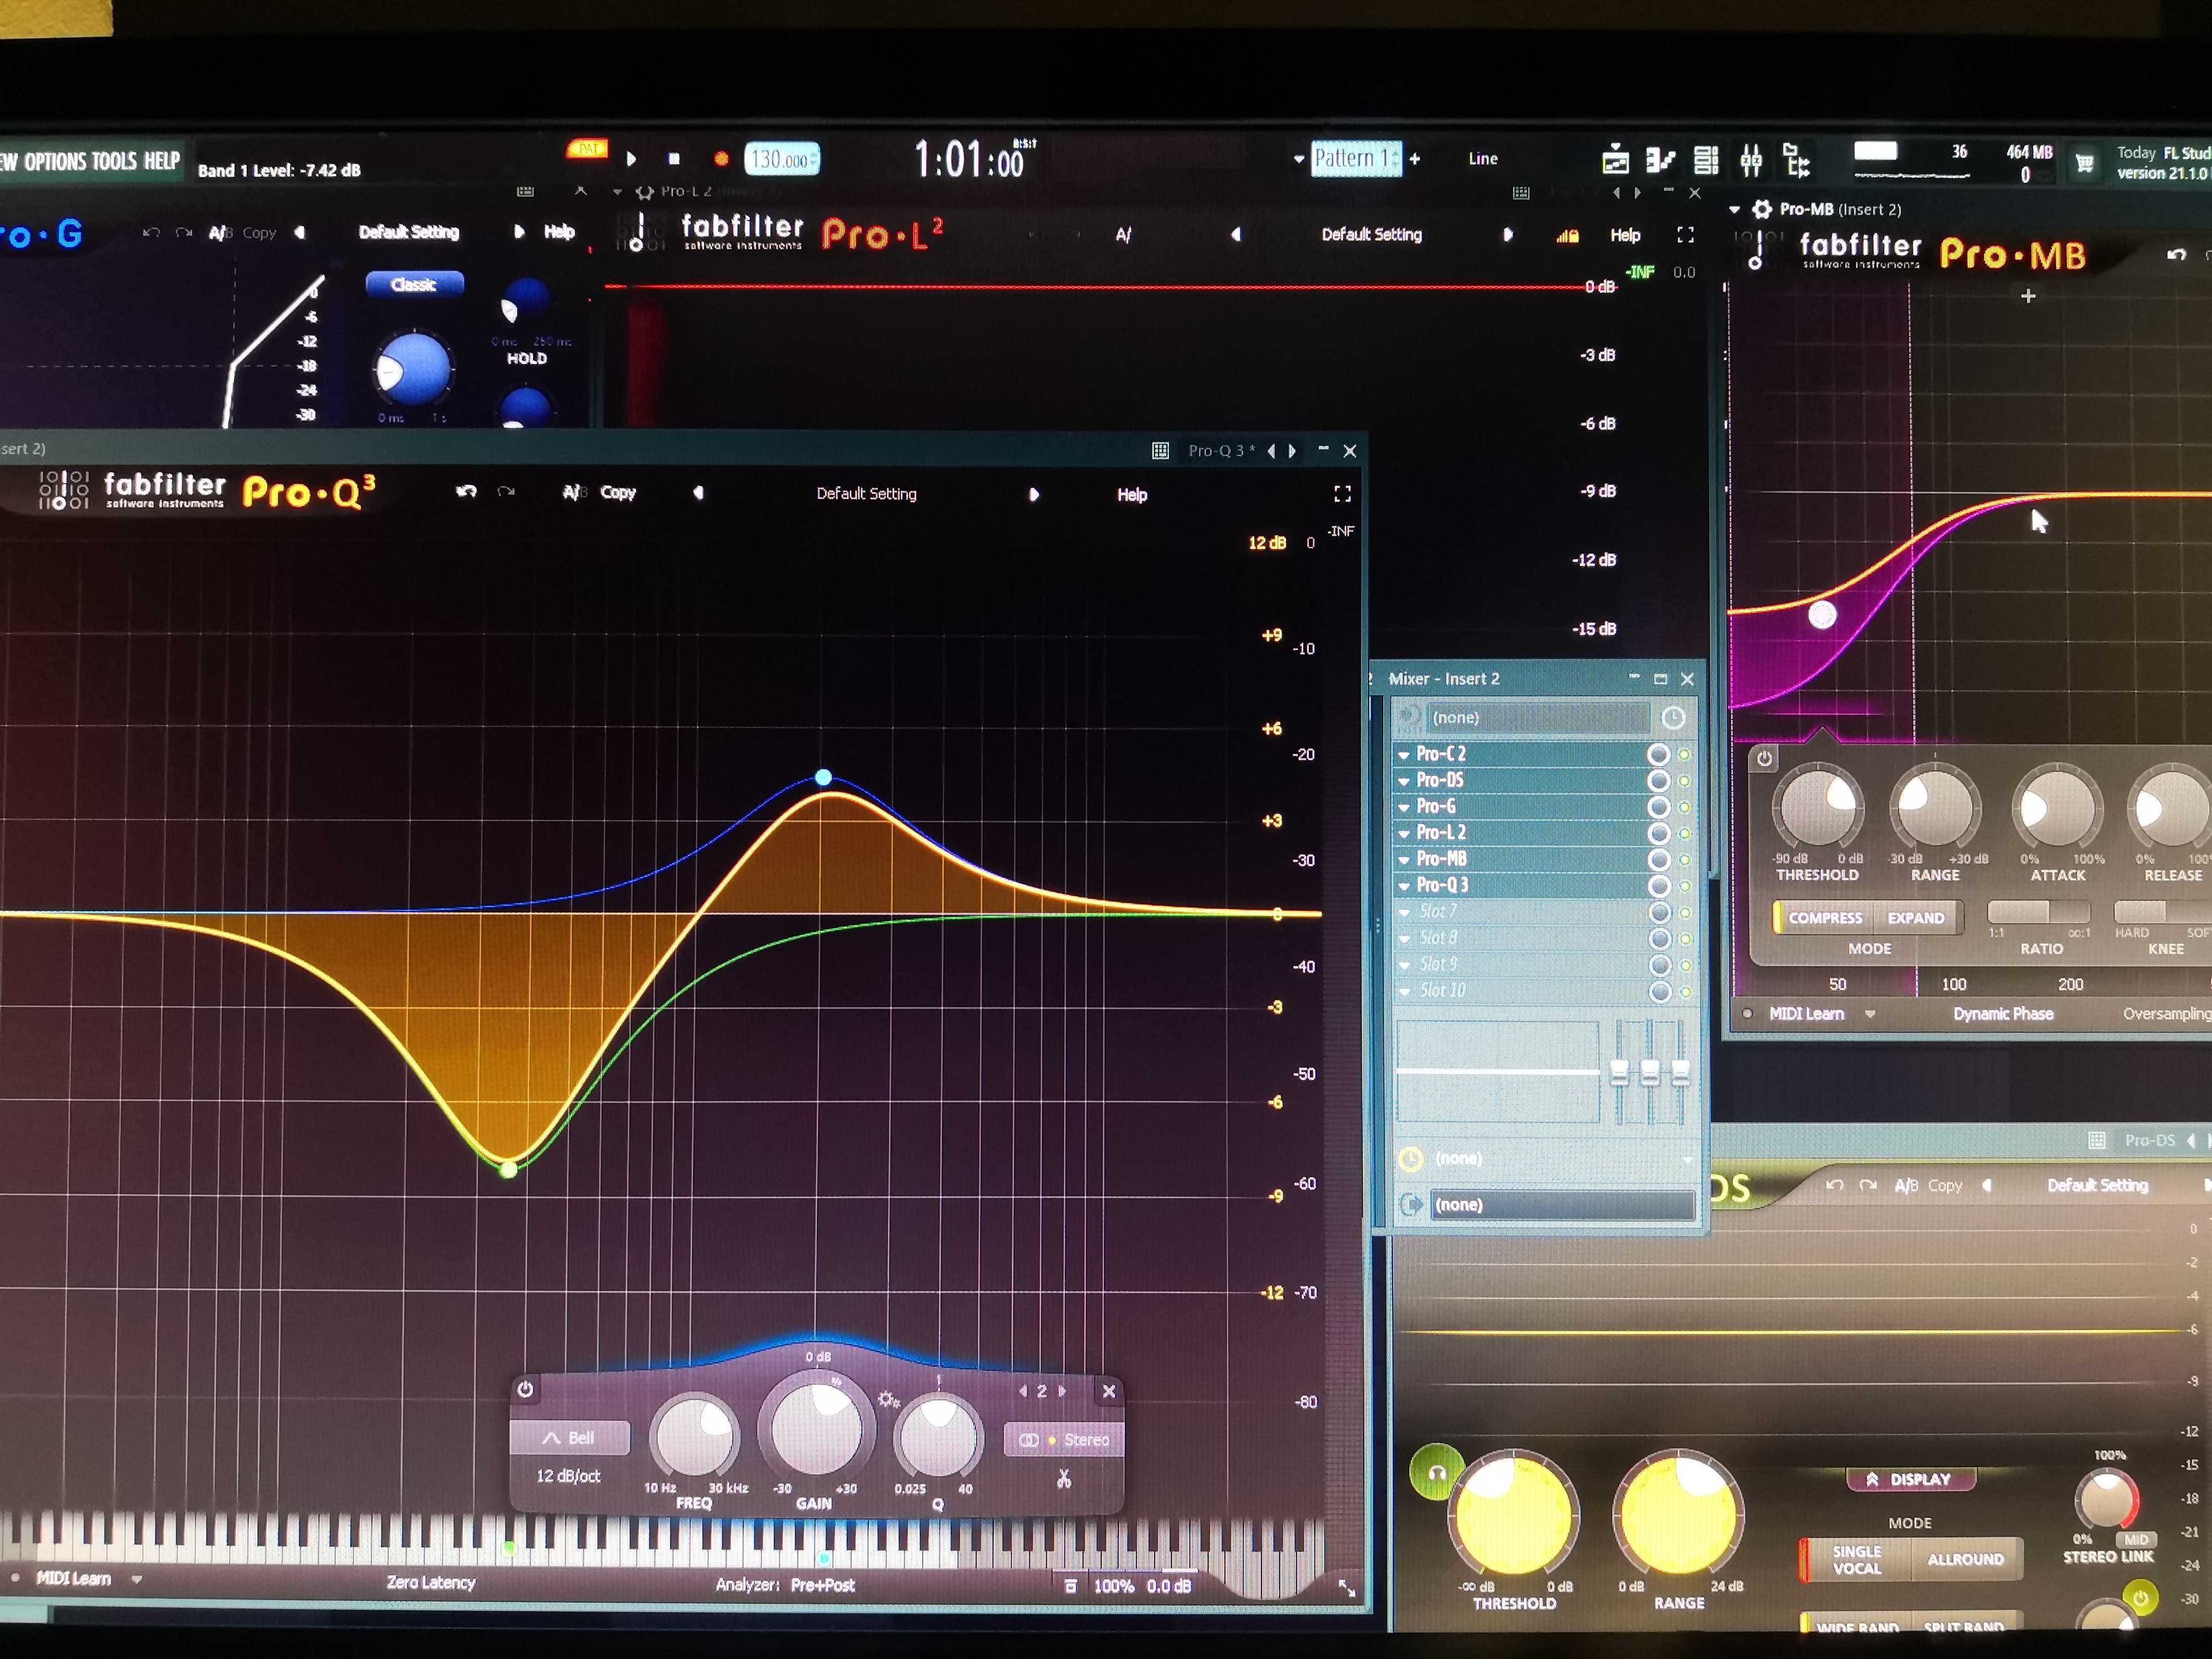Click the Pro-Q 3 GAIN knob
The image size is (2212, 1659).
[x=816, y=1428]
